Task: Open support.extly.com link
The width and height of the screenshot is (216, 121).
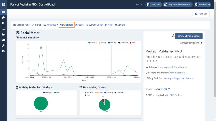Action: pyautogui.click(x=180, y=78)
